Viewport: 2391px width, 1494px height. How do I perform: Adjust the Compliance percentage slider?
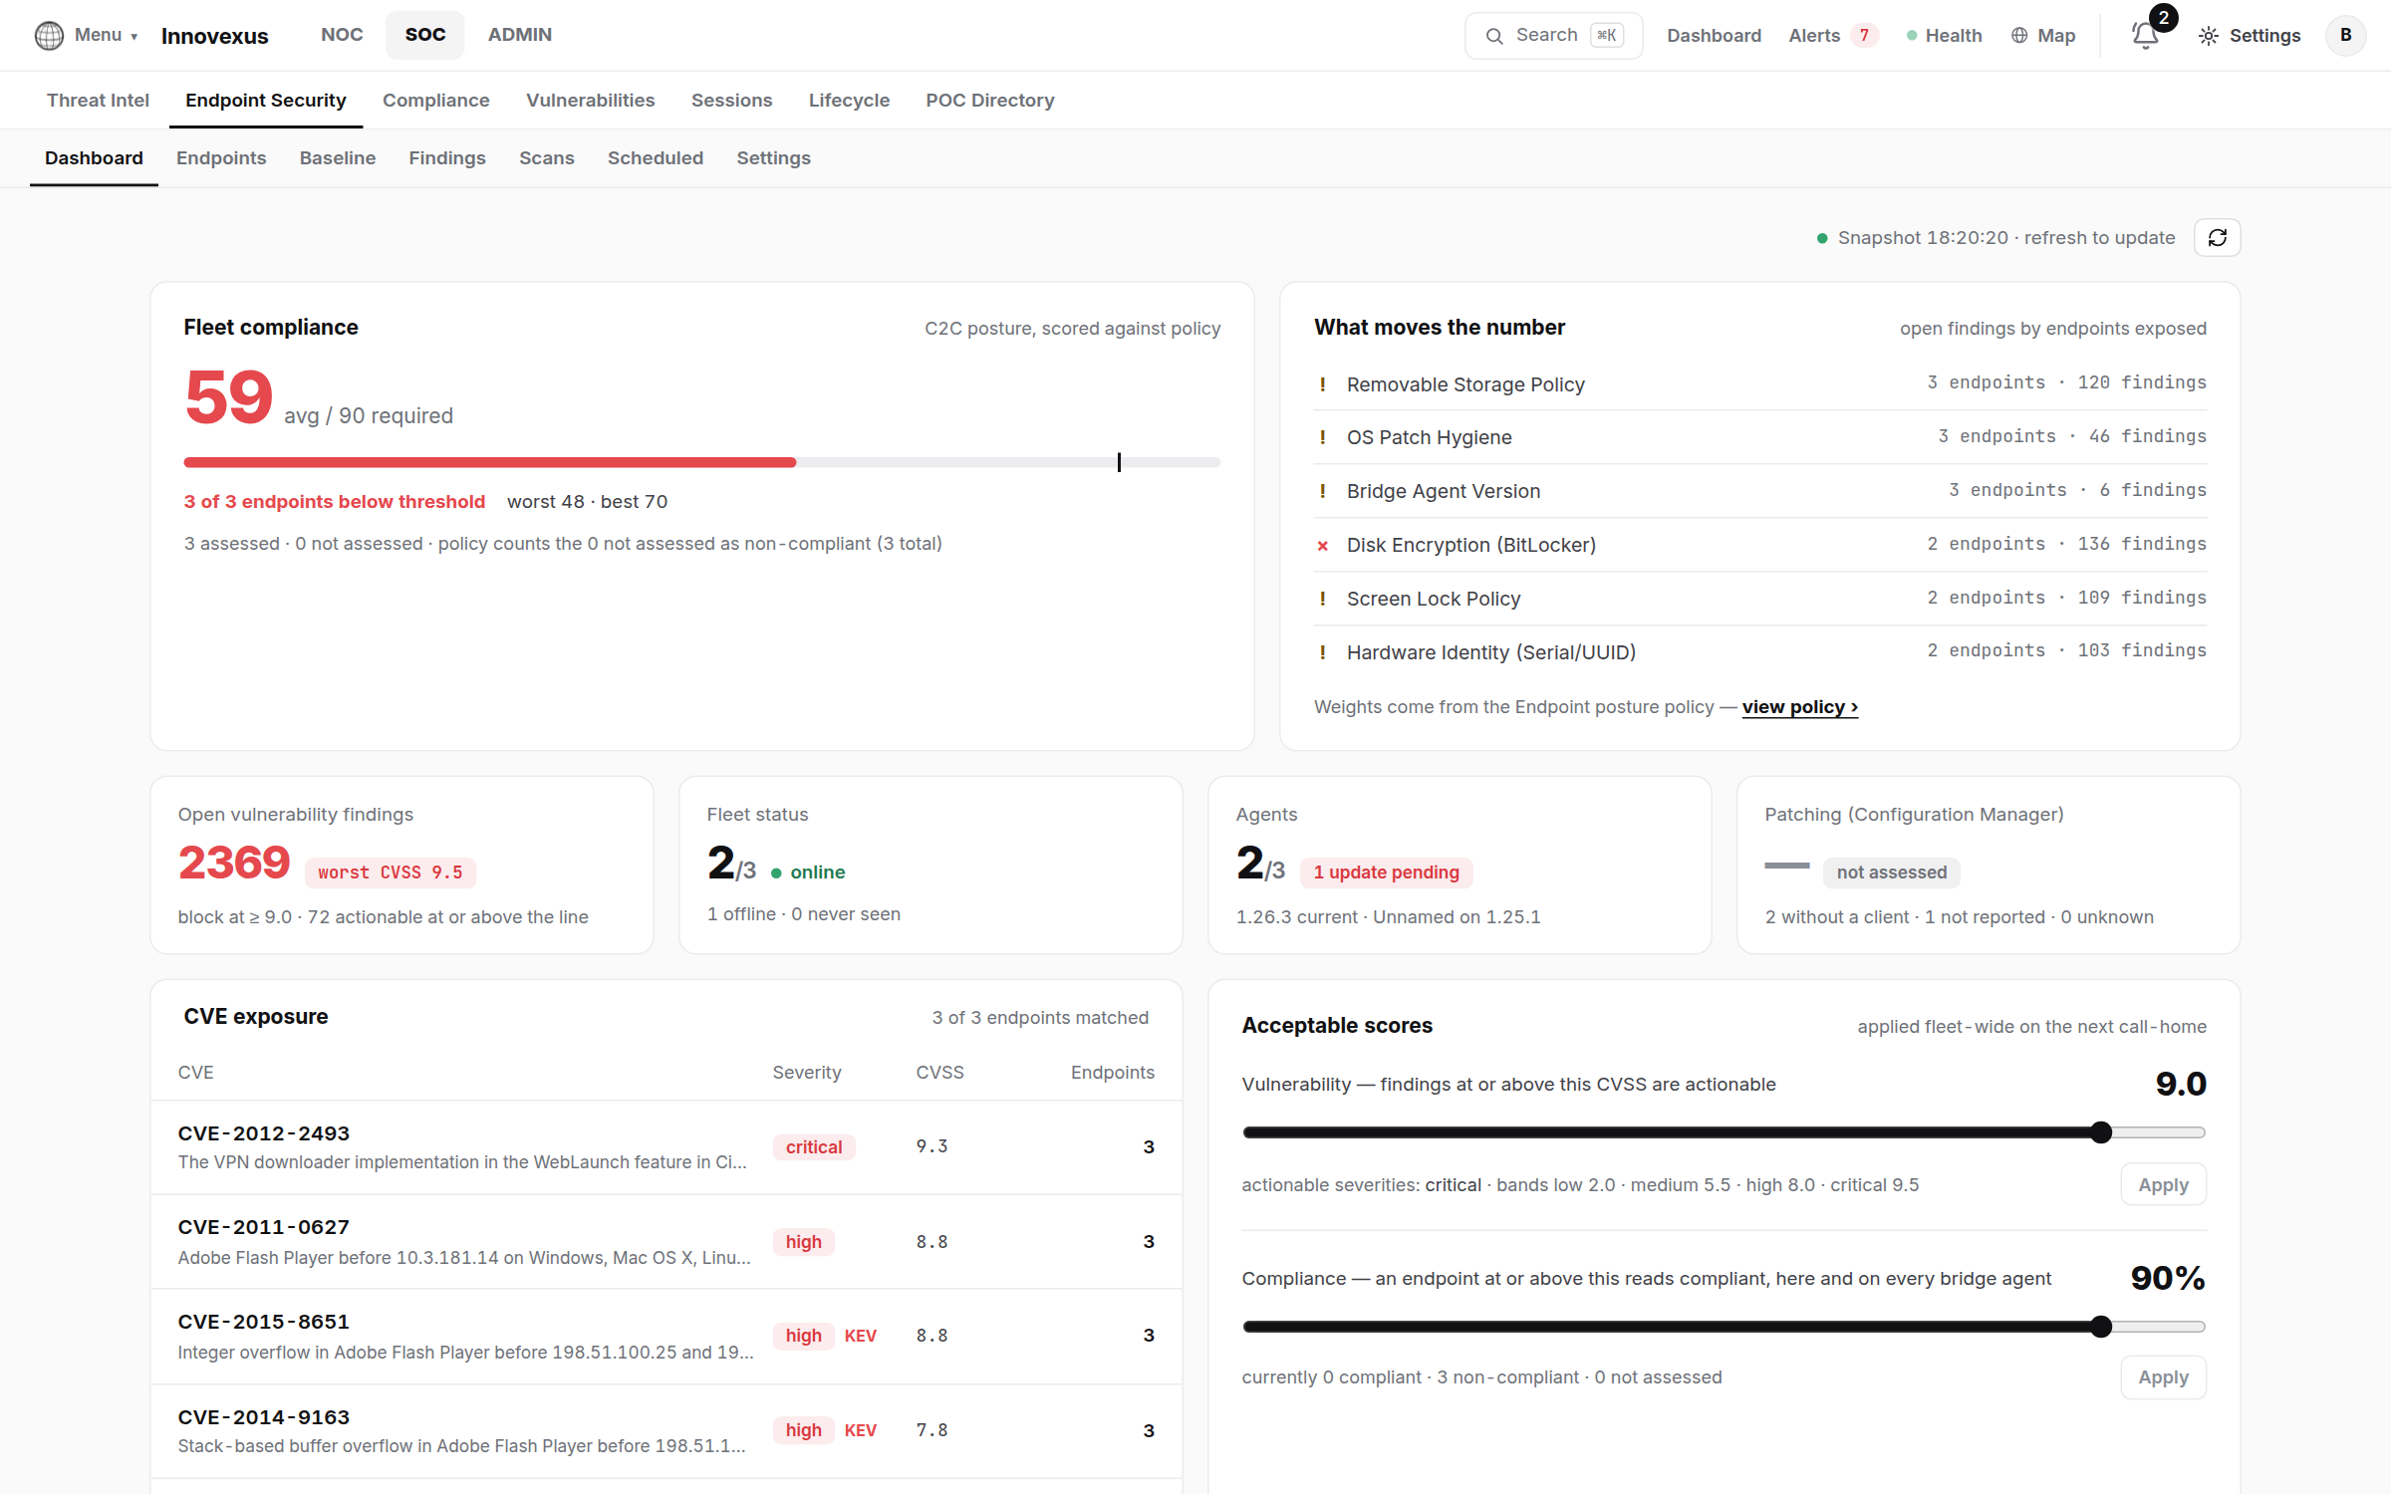(x=1724, y=1327)
